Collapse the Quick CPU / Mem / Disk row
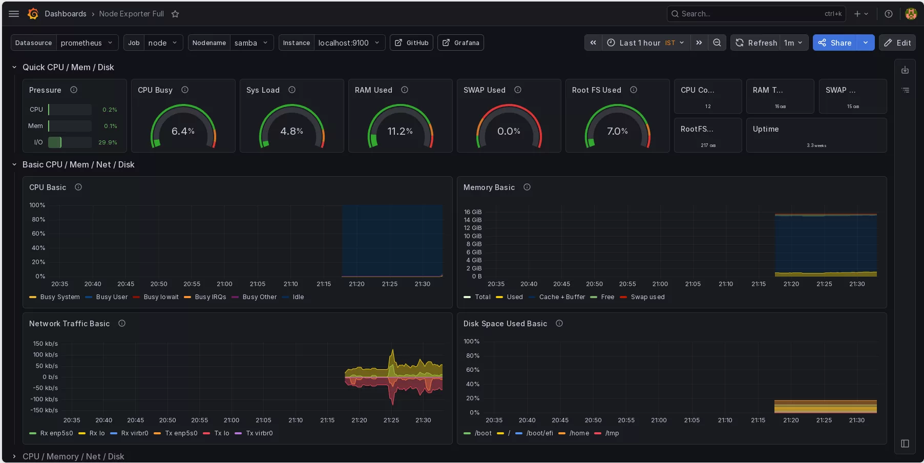The height and width of the screenshot is (463, 924). click(14, 67)
